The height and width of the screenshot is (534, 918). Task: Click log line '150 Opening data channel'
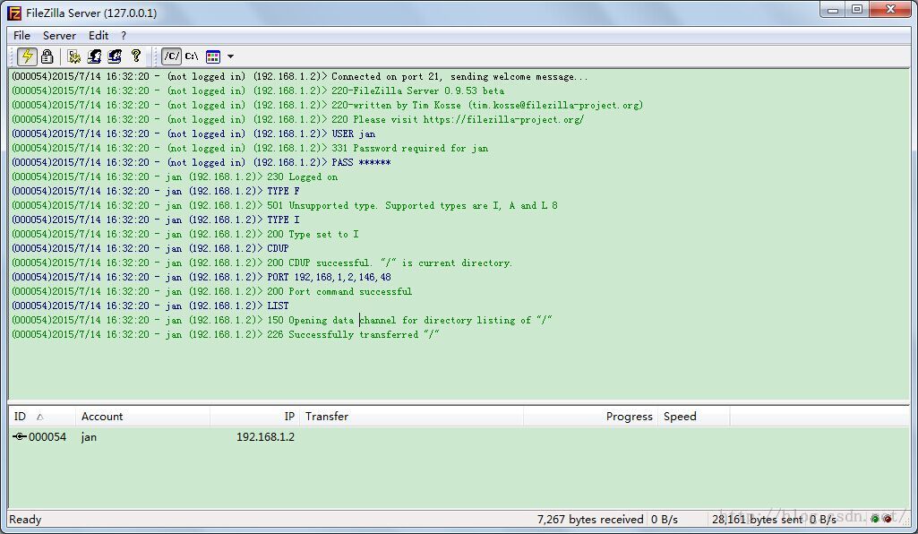click(281, 320)
